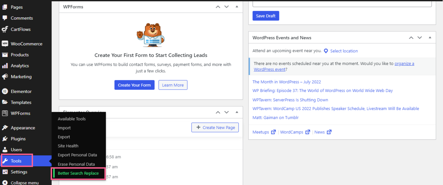
Task: Click the Tools wrench icon
Action: click(5, 161)
